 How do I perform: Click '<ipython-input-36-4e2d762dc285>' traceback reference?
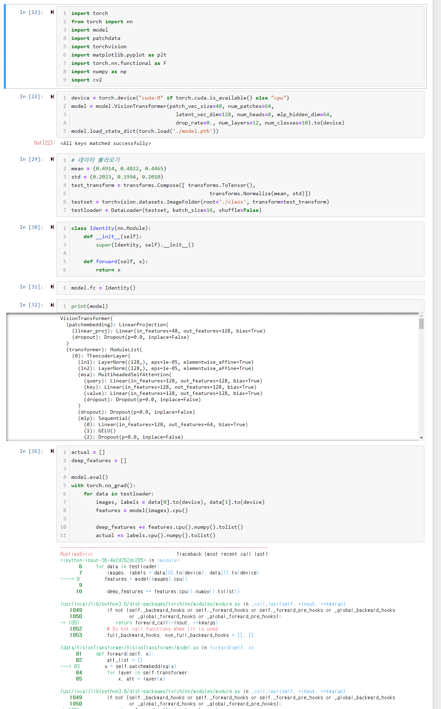click(x=103, y=560)
